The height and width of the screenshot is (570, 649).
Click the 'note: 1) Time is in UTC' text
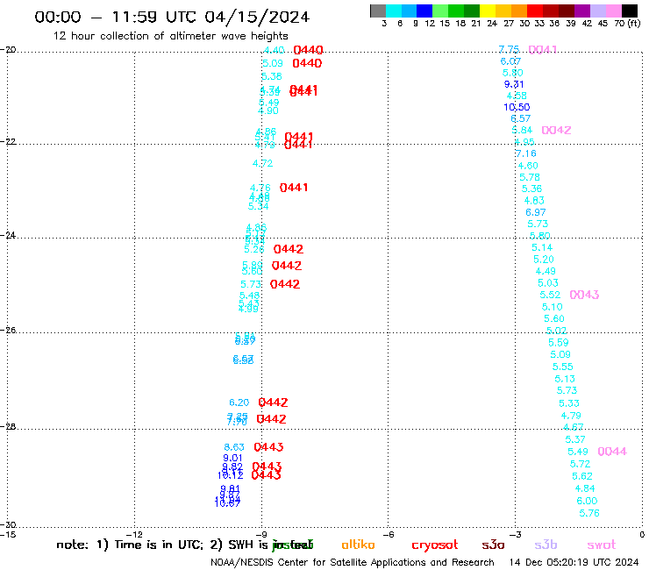130,545
